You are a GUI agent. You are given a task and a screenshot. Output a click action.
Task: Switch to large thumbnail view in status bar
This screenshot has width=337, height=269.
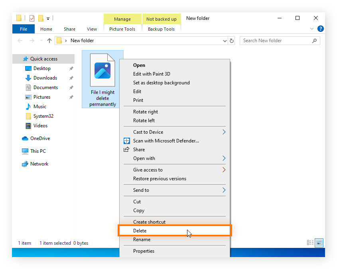point(319,243)
